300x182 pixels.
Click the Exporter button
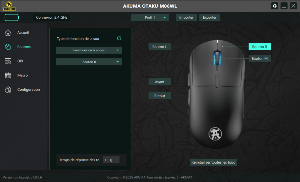pyautogui.click(x=210, y=17)
